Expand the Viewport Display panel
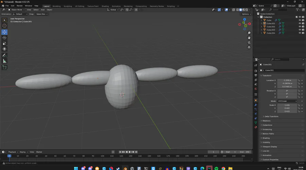This screenshot has width=306, height=170. pyautogui.click(x=270, y=147)
